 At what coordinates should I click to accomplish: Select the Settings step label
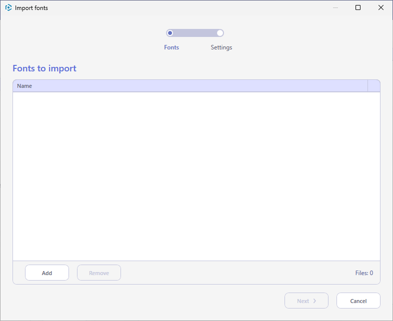[221, 47]
